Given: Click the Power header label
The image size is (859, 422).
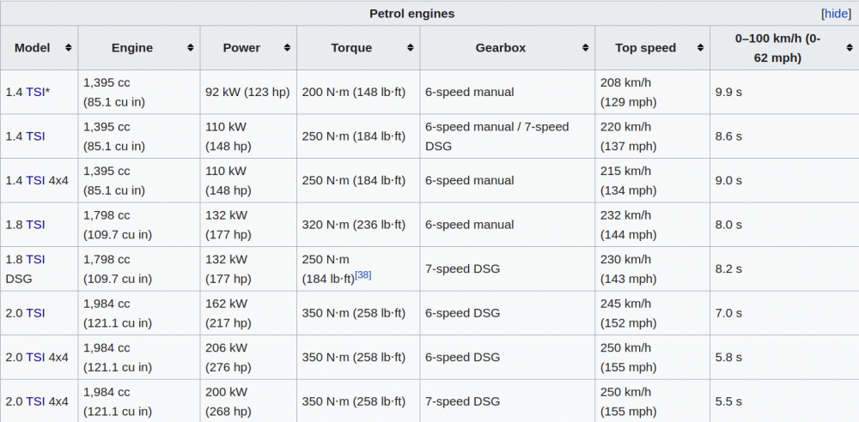Looking at the screenshot, I should point(241,48).
